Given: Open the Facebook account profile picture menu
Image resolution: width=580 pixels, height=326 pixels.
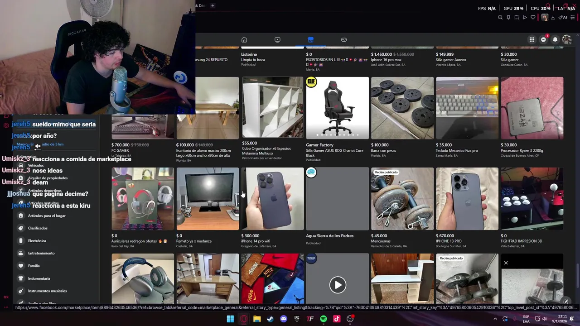Looking at the screenshot, I should [566, 40].
